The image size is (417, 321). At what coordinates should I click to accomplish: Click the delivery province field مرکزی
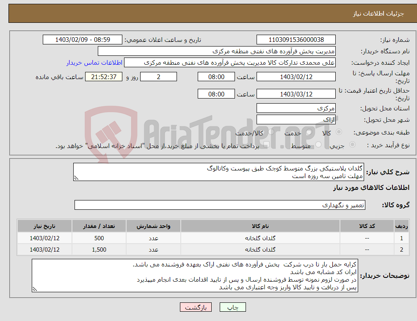(296, 108)
